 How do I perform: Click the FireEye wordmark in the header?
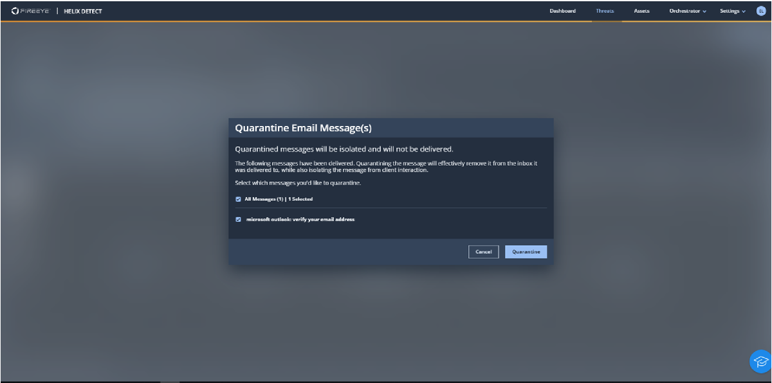coord(35,11)
